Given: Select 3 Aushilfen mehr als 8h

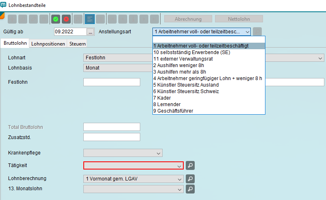Looking at the screenshot, I should tap(209, 72).
